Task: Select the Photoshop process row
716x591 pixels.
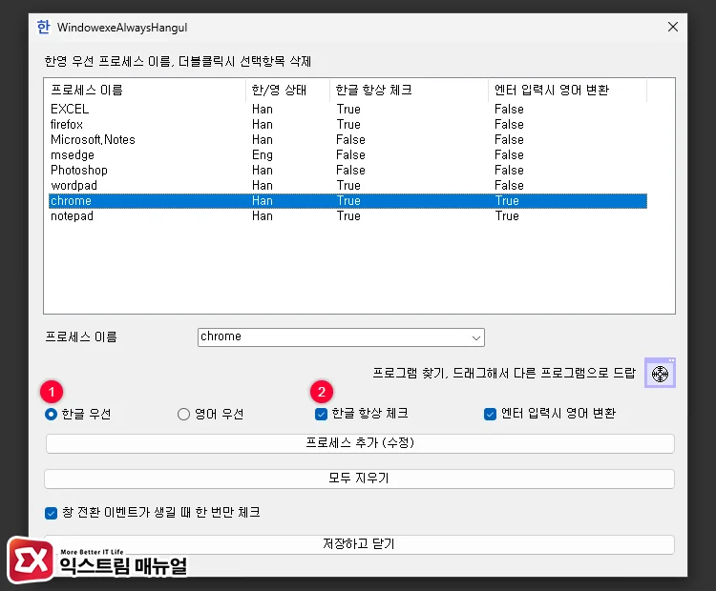Action: (347, 170)
